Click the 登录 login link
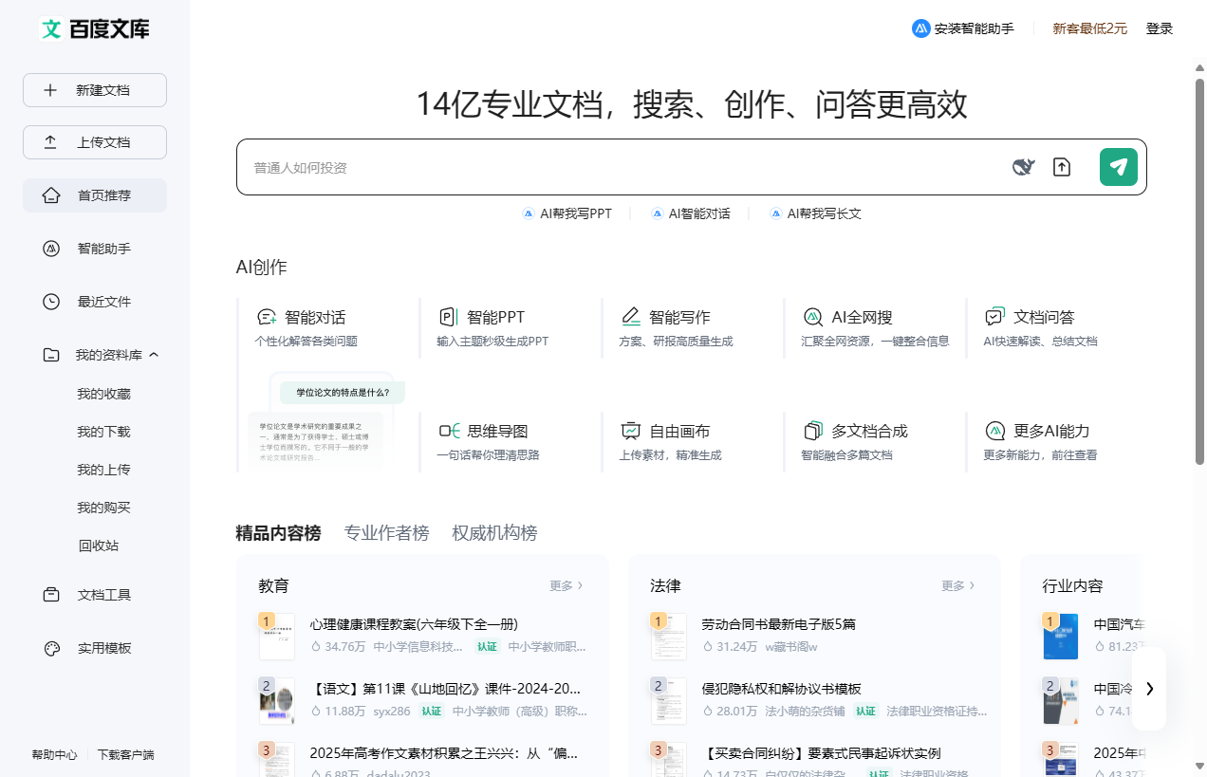Image resolution: width=1207 pixels, height=777 pixels. click(x=1160, y=28)
